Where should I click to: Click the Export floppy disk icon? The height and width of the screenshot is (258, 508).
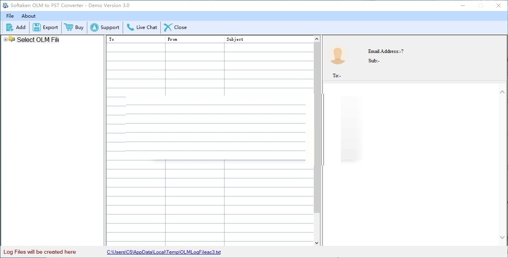coord(37,27)
